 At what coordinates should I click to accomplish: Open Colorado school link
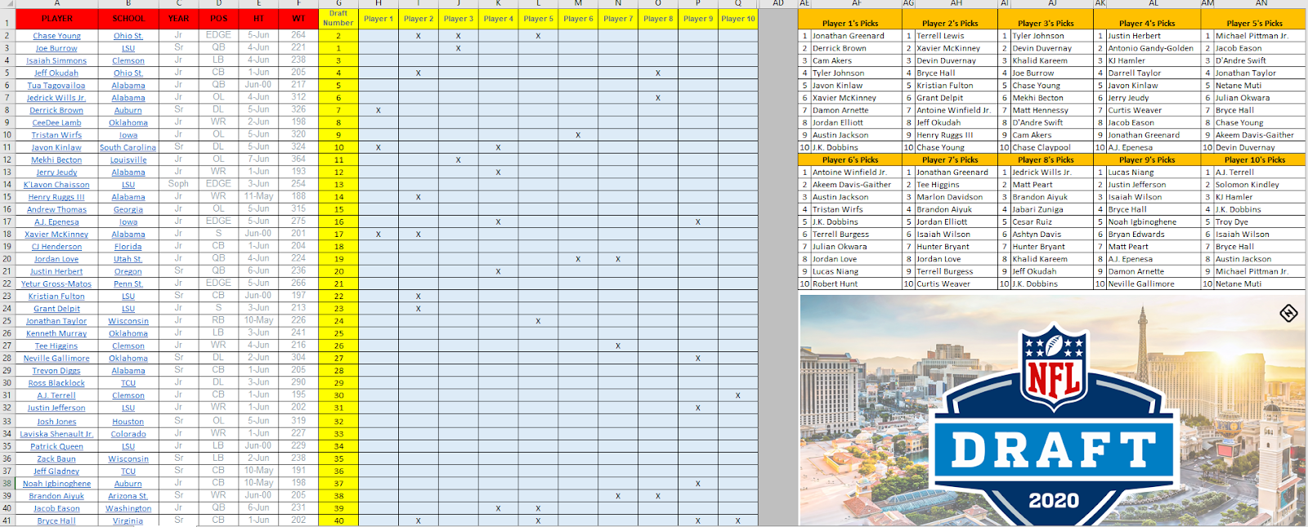click(128, 434)
